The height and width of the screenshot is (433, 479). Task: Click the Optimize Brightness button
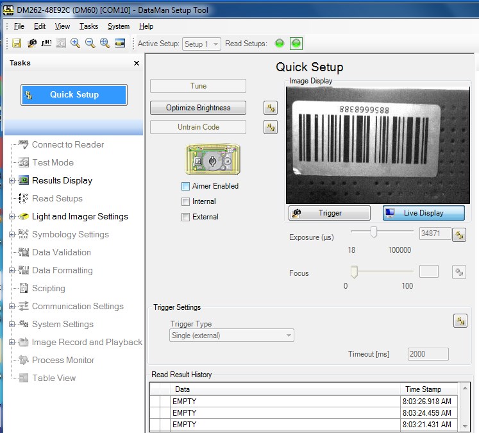point(198,108)
